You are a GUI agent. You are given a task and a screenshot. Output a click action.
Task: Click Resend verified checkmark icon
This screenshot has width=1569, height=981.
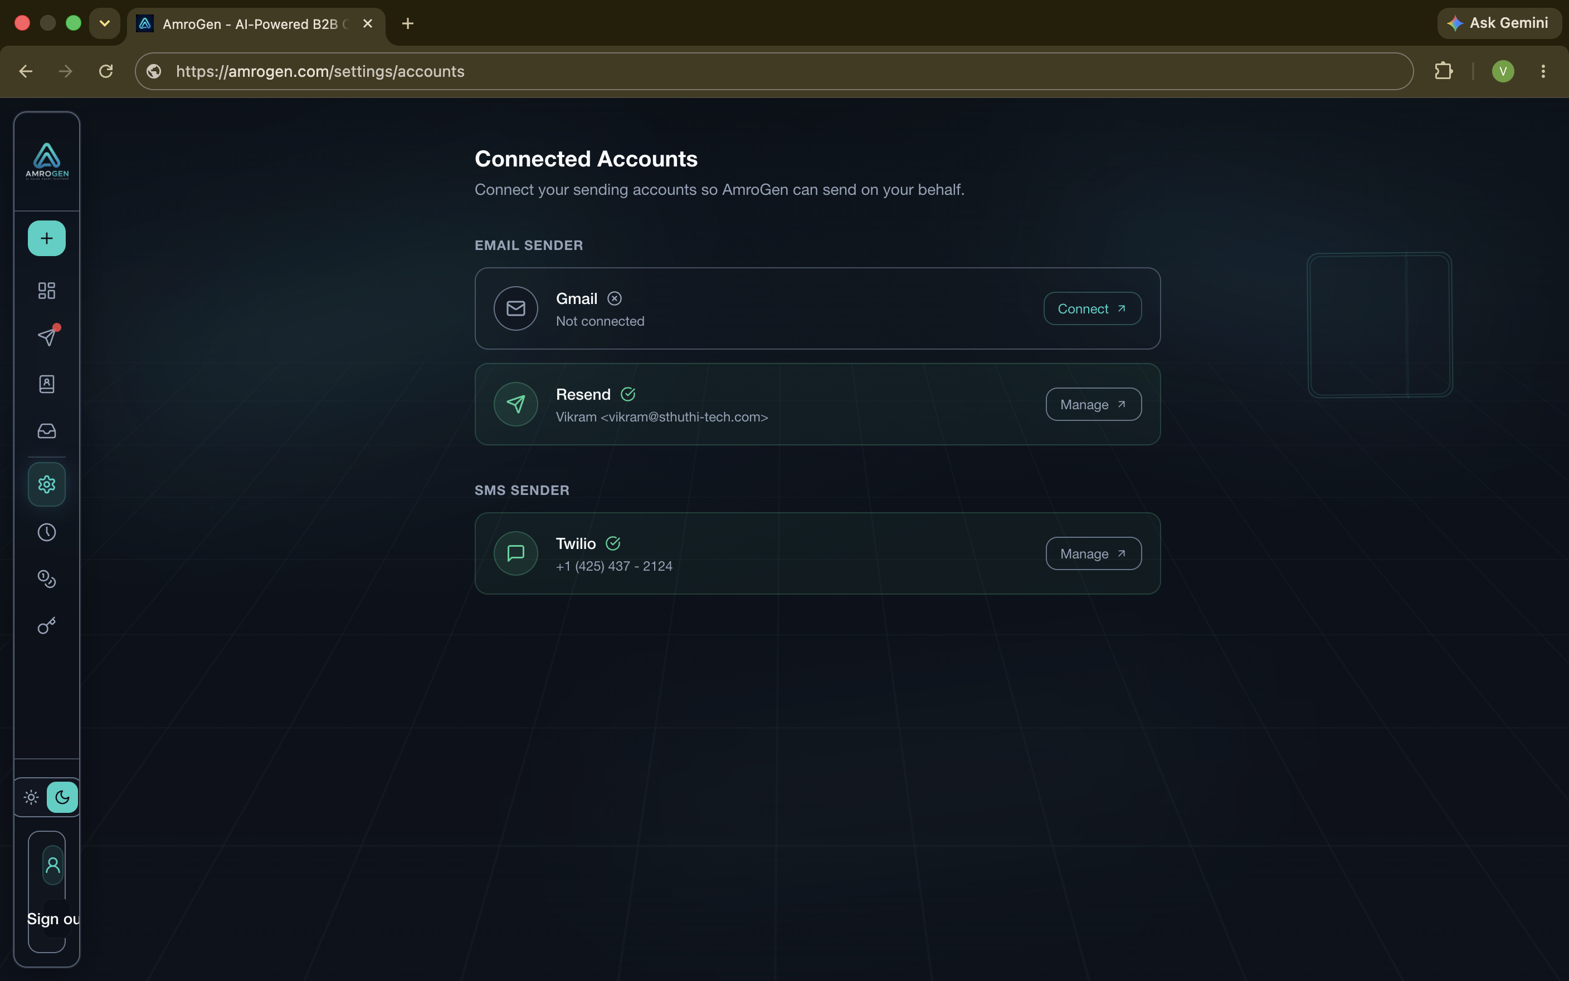click(x=628, y=394)
